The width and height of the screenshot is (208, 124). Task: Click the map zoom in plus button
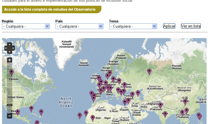pyautogui.click(x=9, y=60)
